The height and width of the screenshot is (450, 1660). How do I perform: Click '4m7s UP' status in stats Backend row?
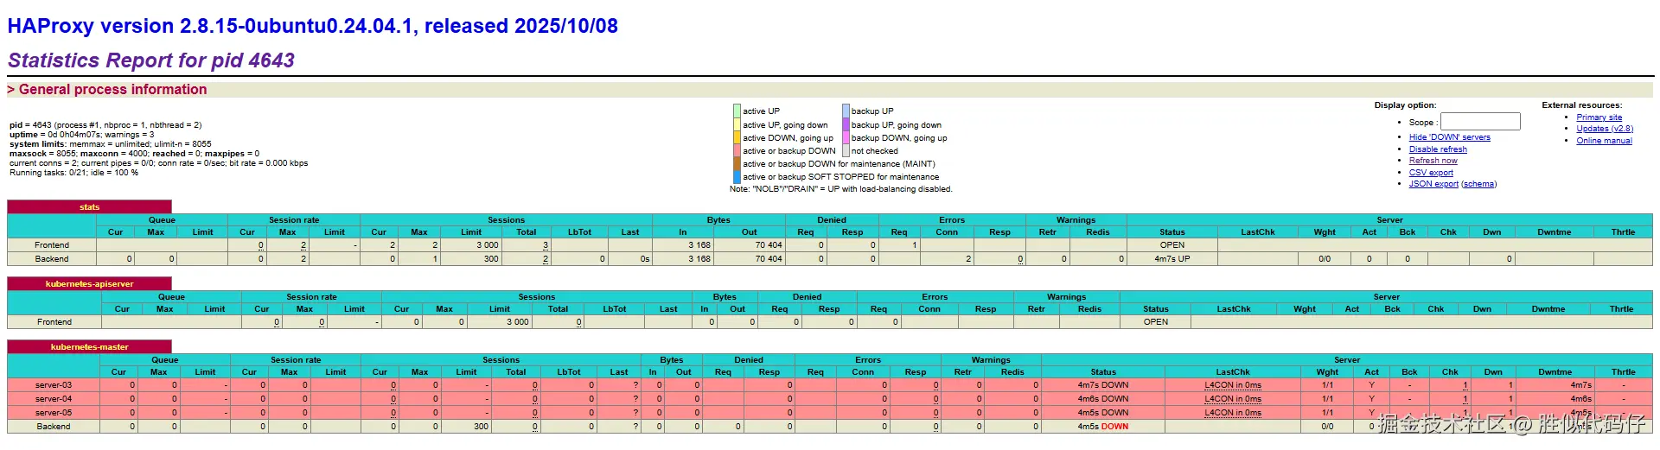tap(1172, 259)
